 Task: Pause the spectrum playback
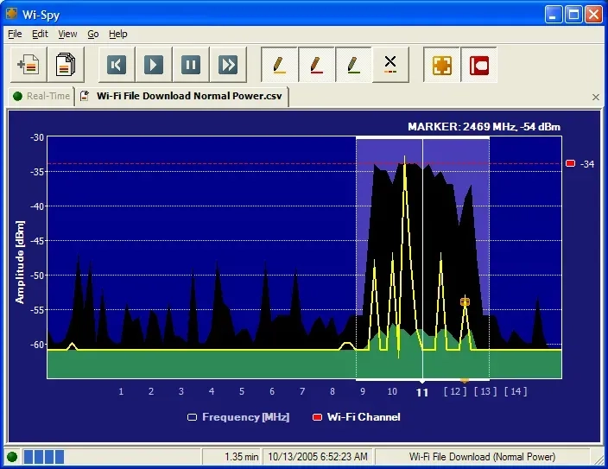(190, 65)
